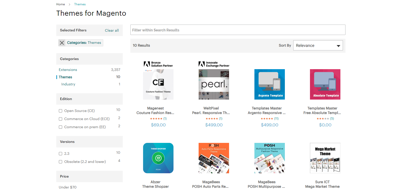Open the Theme Shopzer icon
Viewport: 399px width, 190px height.
pos(158,158)
